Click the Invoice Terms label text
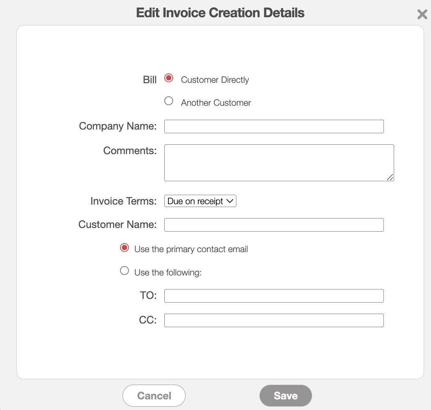Screen dimensions: 431x410 (x=123, y=201)
